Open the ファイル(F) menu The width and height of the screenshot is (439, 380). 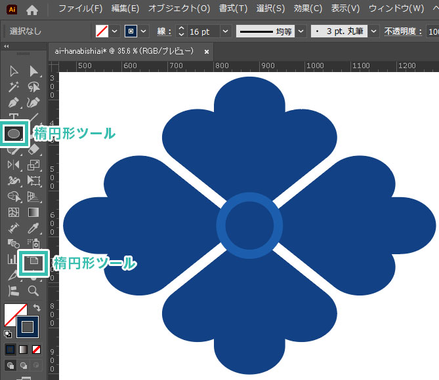pyautogui.click(x=80, y=9)
